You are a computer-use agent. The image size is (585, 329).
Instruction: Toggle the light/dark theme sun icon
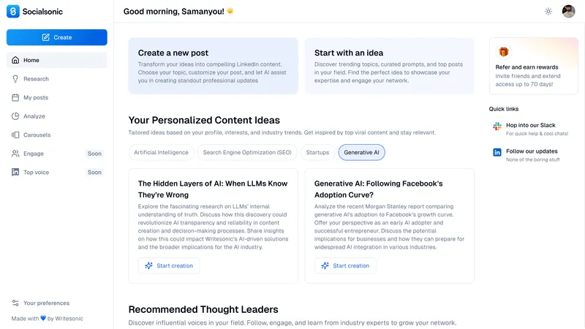pyautogui.click(x=548, y=11)
